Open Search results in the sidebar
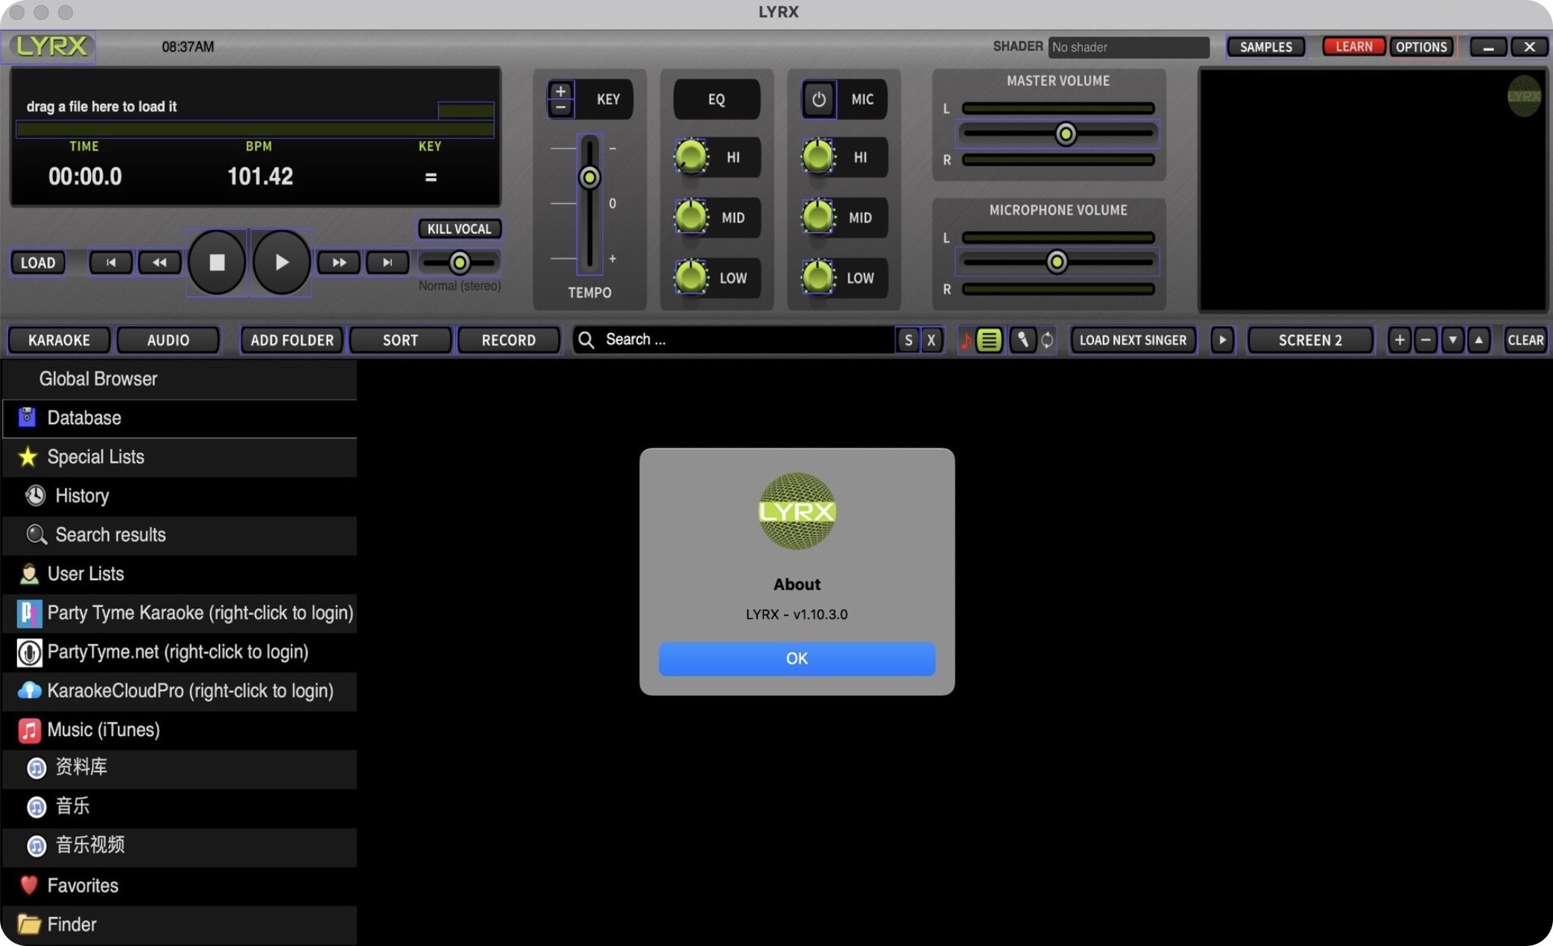Image resolution: width=1553 pixels, height=946 pixels. tap(110, 534)
